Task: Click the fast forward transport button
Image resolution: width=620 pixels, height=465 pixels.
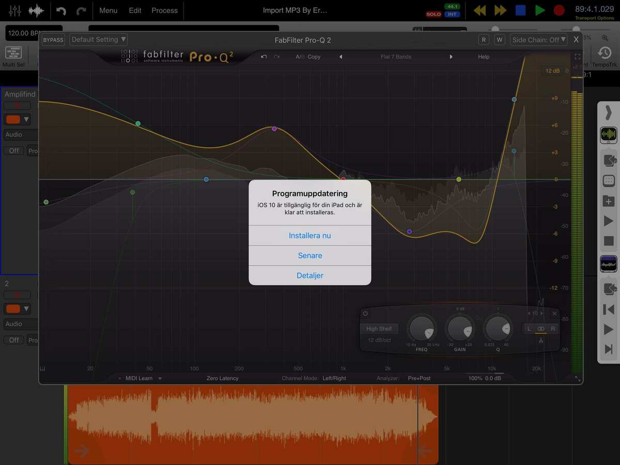Action: coord(500,10)
